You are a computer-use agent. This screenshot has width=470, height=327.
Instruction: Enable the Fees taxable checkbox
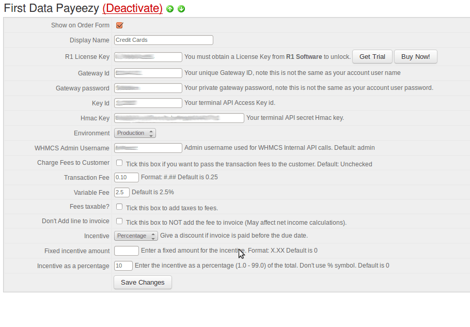click(x=119, y=207)
